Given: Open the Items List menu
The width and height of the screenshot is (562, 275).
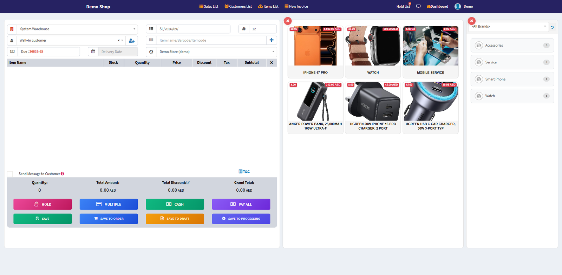Looking at the screenshot, I should (x=268, y=6).
